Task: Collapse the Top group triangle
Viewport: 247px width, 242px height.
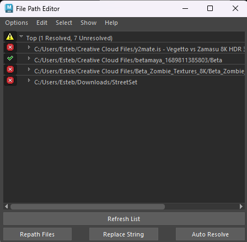Action: click(22, 36)
